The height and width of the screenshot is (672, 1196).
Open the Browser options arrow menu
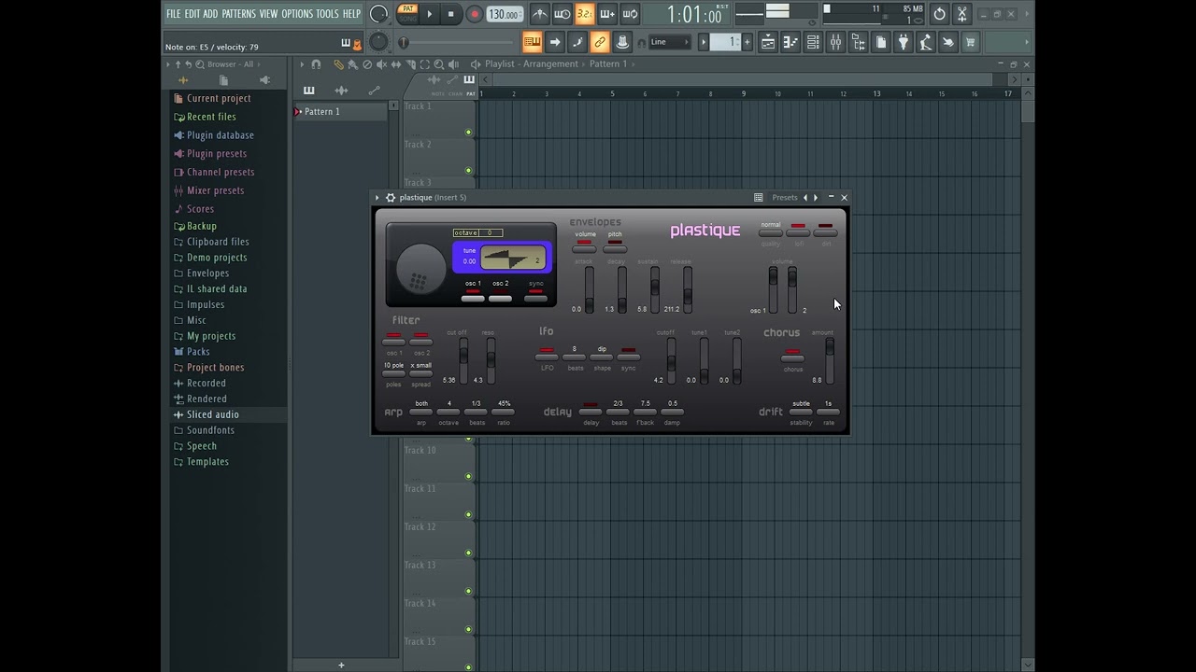168,64
